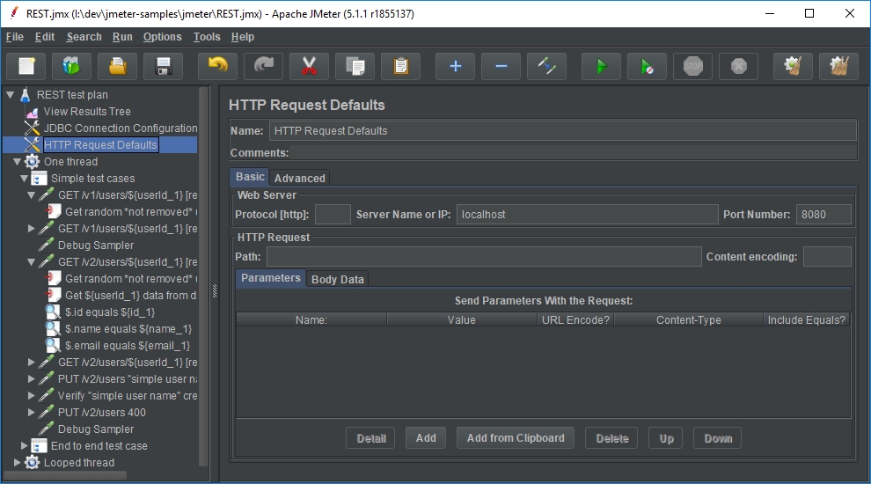Click the REST test plan flask icon
The height and width of the screenshot is (484, 871).
(25, 94)
